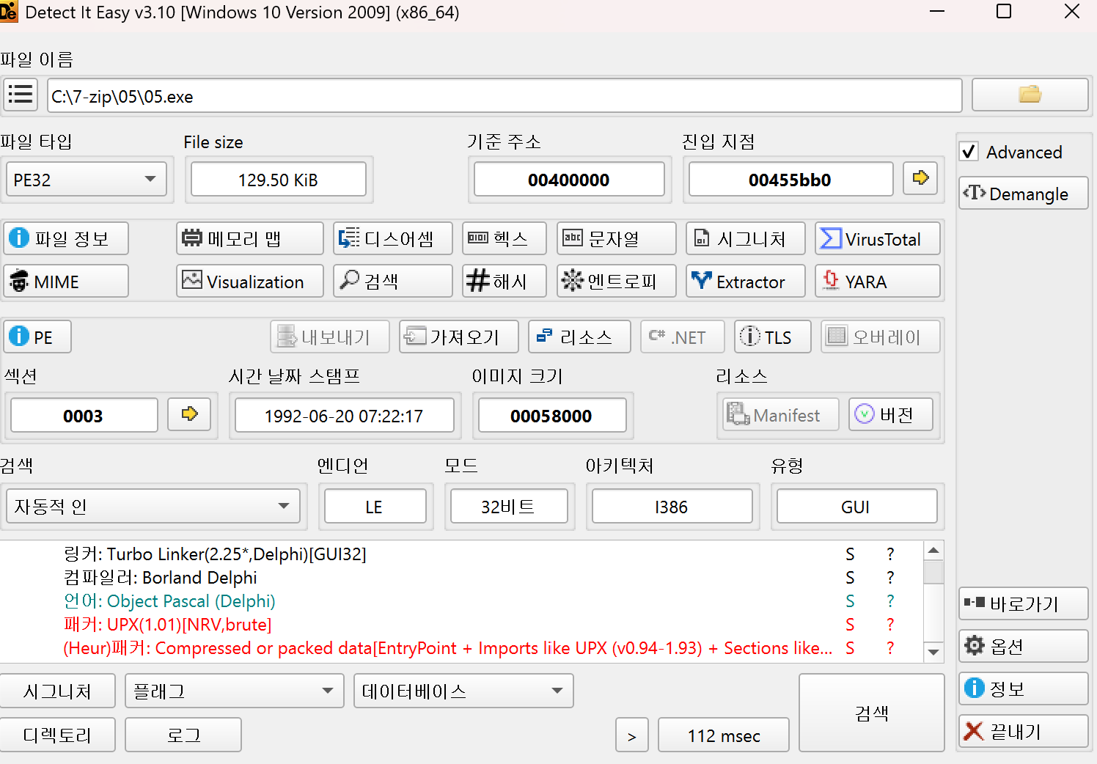Click ? on the Turbo Linker row
The width and height of the screenshot is (1097, 764).
[x=890, y=554]
